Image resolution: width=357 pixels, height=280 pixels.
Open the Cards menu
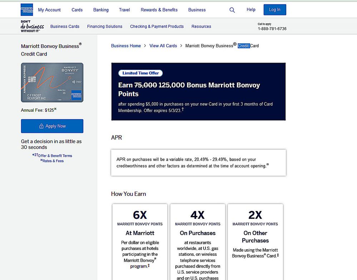point(77,10)
